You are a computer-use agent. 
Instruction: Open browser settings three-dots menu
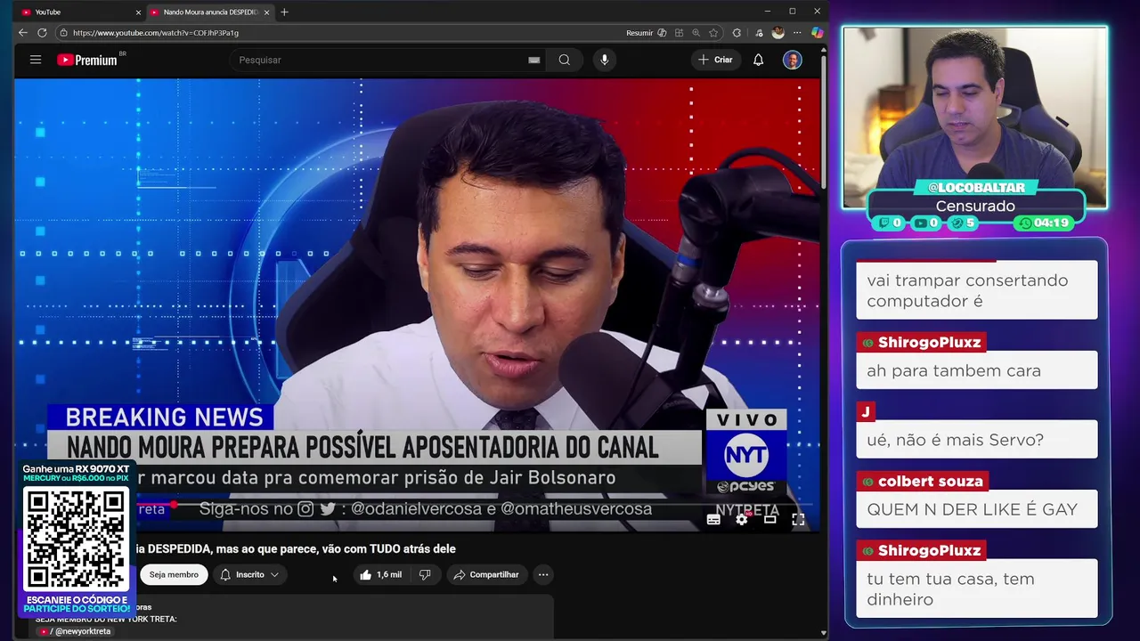tap(798, 33)
